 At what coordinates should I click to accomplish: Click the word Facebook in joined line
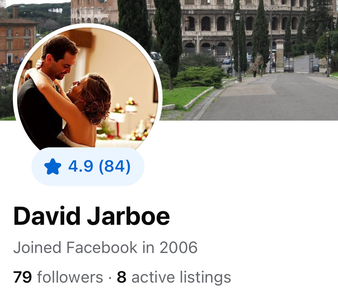(x=102, y=247)
